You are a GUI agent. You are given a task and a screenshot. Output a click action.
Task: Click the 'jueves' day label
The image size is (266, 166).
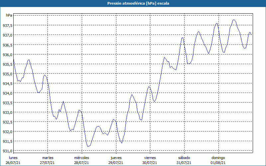(x=116, y=158)
